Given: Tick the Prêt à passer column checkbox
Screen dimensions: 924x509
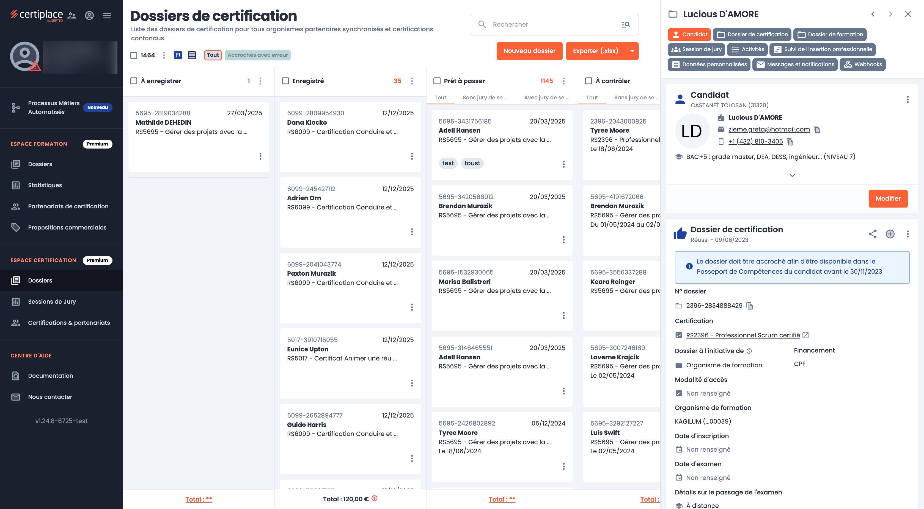Looking at the screenshot, I should (x=437, y=81).
